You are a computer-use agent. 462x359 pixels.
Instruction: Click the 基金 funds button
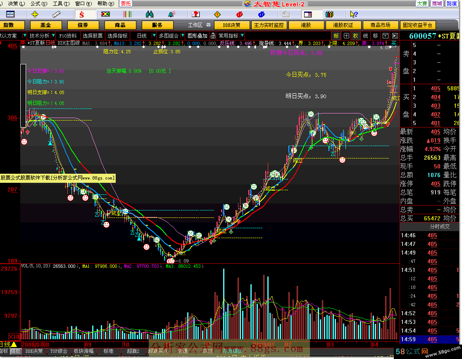(x=46, y=25)
